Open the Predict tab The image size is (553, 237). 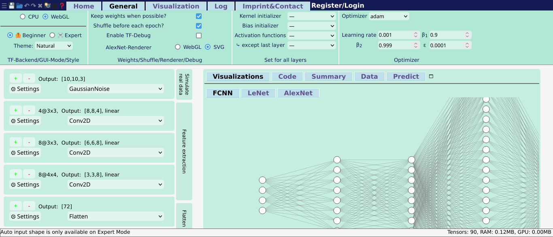pos(406,76)
